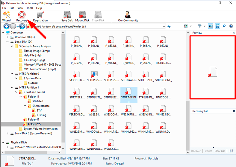The width and height of the screenshot is (236, 167).
Task: Expand Local Disk 0 (System Reserved)
Action: 7,133
